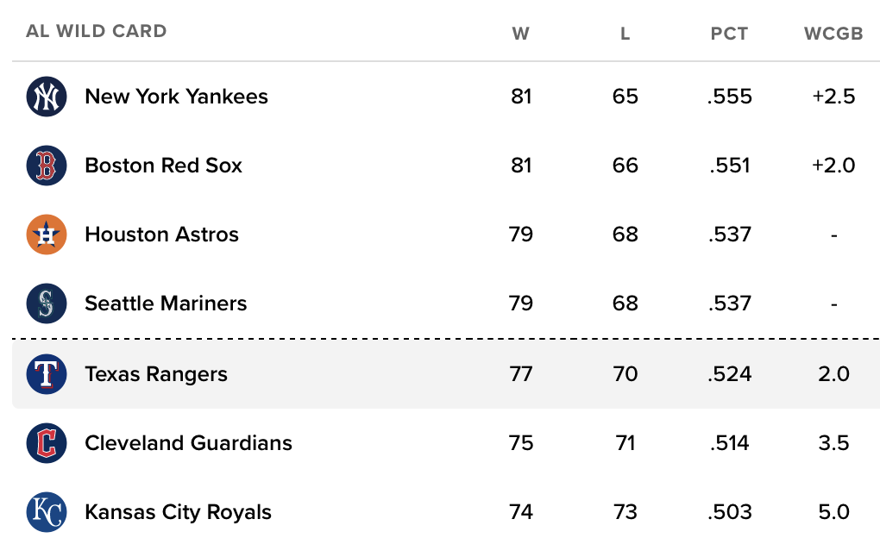
Task: Go to the Houston Astros team page
Action: tap(161, 235)
